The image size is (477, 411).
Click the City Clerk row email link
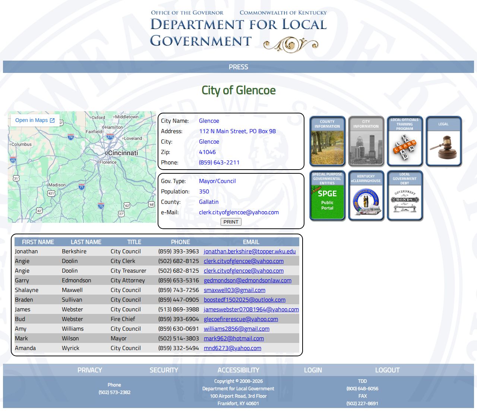[244, 261]
